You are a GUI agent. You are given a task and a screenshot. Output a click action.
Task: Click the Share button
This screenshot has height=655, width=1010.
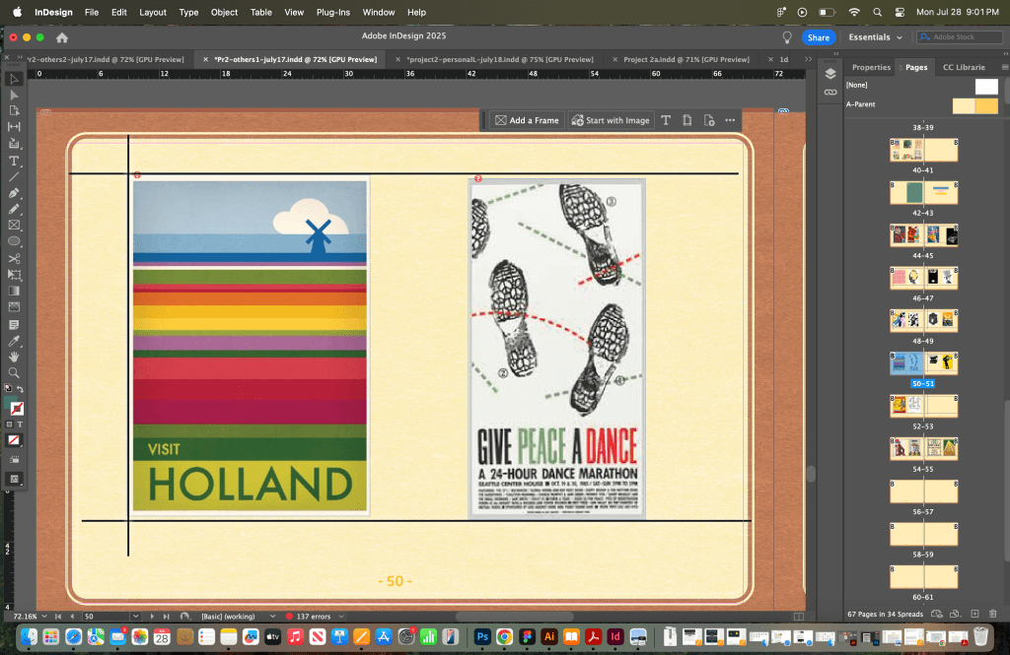pyautogui.click(x=818, y=37)
